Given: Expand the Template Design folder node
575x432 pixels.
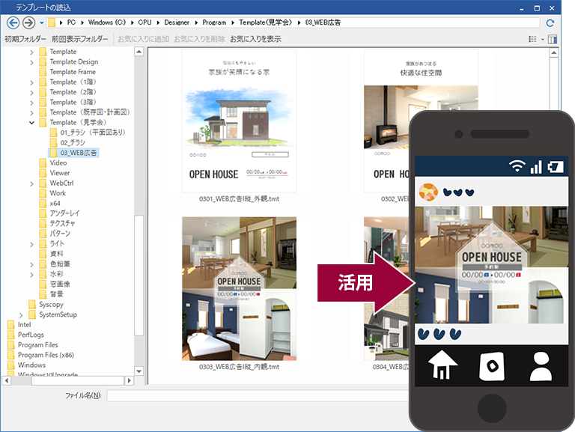Looking at the screenshot, I should pyautogui.click(x=31, y=62).
